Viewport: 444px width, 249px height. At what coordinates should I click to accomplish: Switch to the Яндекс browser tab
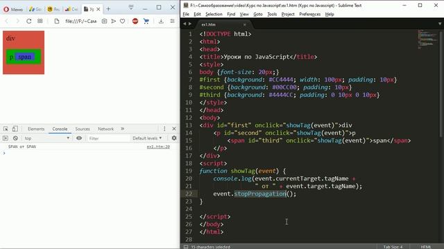(x=53, y=9)
